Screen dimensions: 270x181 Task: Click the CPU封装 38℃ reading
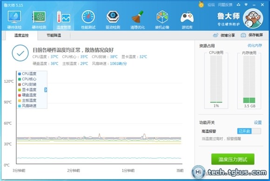point(105,57)
